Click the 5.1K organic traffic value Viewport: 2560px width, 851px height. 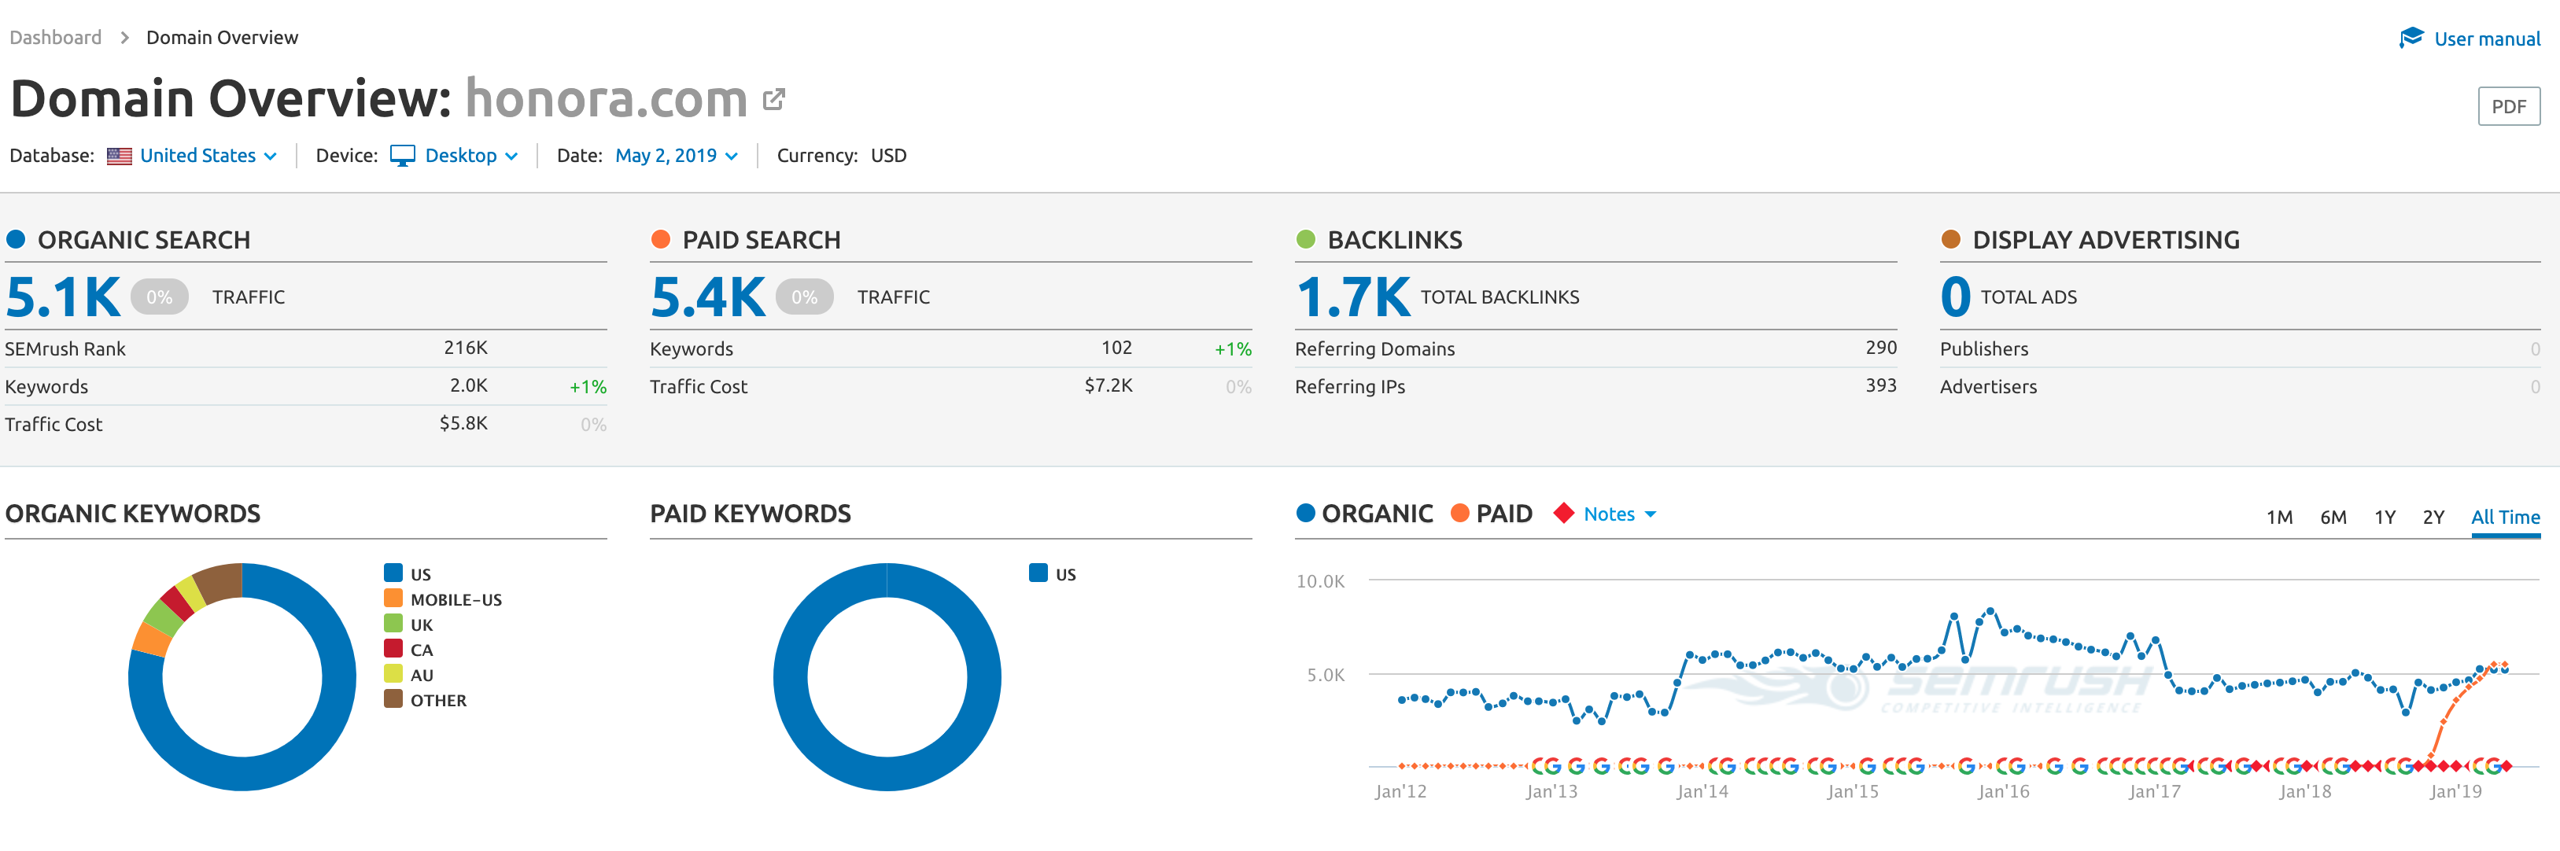pyautogui.click(x=63, y=297)
